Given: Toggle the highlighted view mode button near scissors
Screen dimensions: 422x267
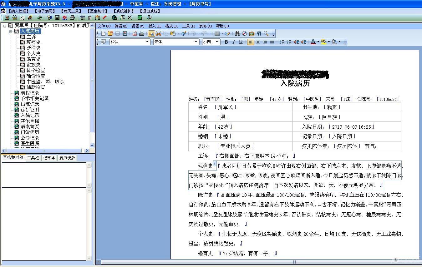Looking at the screenshot, I should [x=151, y=33].
